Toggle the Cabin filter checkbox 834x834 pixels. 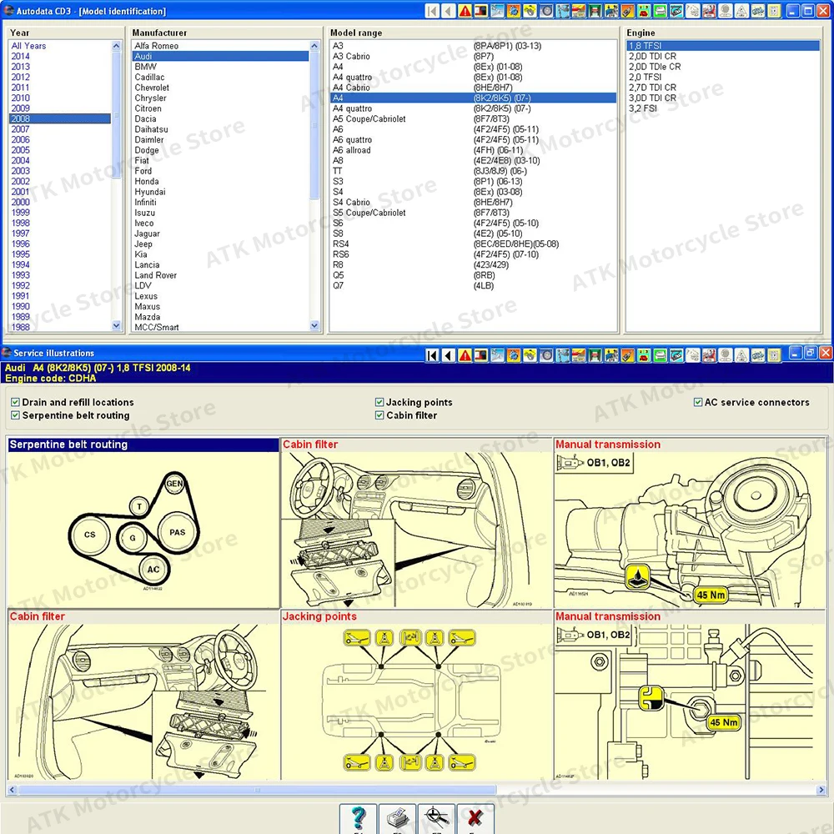379,415
